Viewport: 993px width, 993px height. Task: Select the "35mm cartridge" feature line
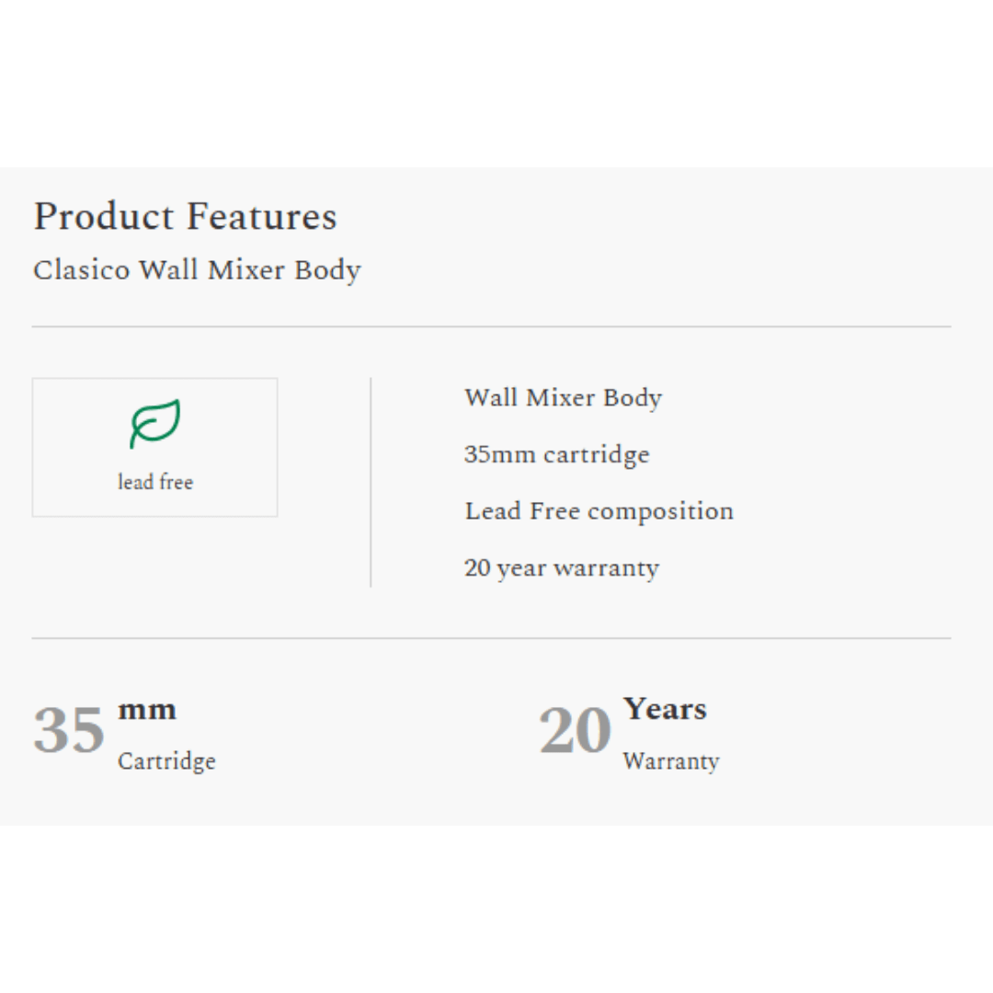tap(556, 455)
